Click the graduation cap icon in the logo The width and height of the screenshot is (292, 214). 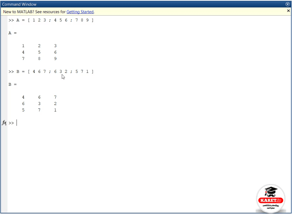tap(271, 191)
